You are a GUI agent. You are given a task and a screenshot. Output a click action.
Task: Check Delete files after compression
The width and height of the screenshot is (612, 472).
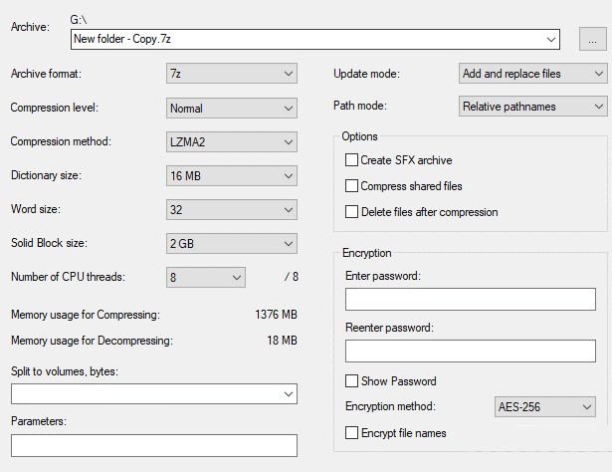point(351,212)
